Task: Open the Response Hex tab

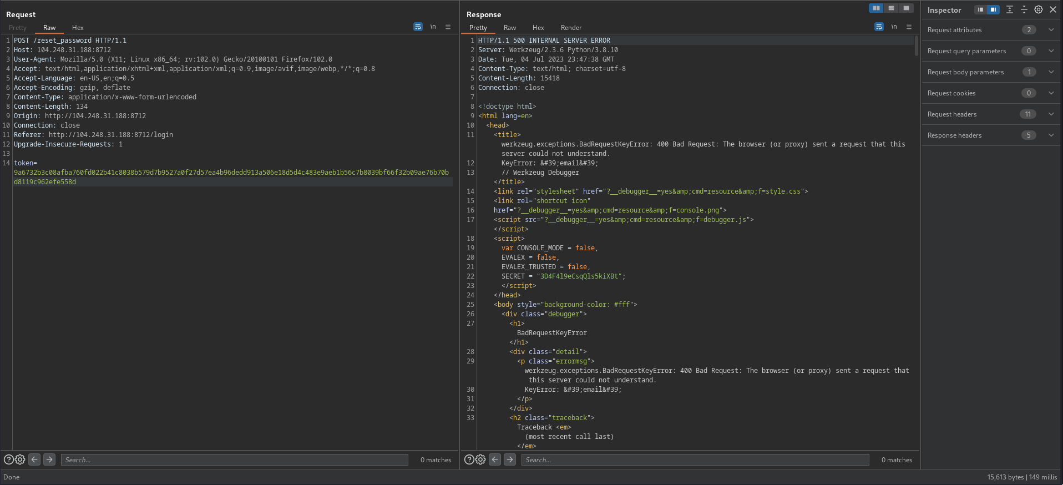Action: [x=538, y=28]
